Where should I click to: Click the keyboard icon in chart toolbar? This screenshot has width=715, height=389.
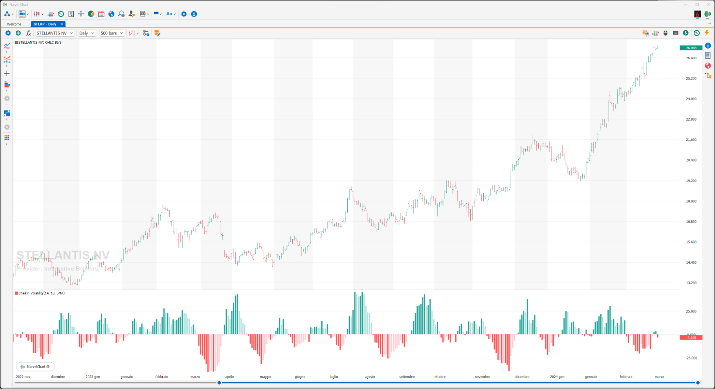pyautogui.click(x=676, y=33)
